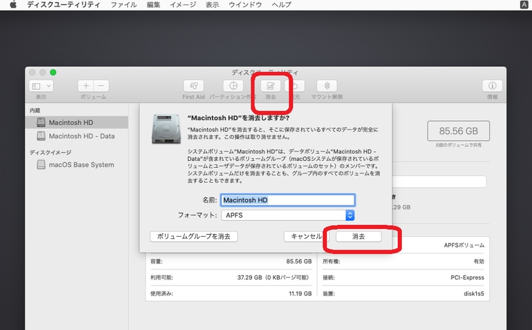This screenshot has width=532, height=330.
Task: Select Macintosh HD in sidebar
Action: (76, 122)
